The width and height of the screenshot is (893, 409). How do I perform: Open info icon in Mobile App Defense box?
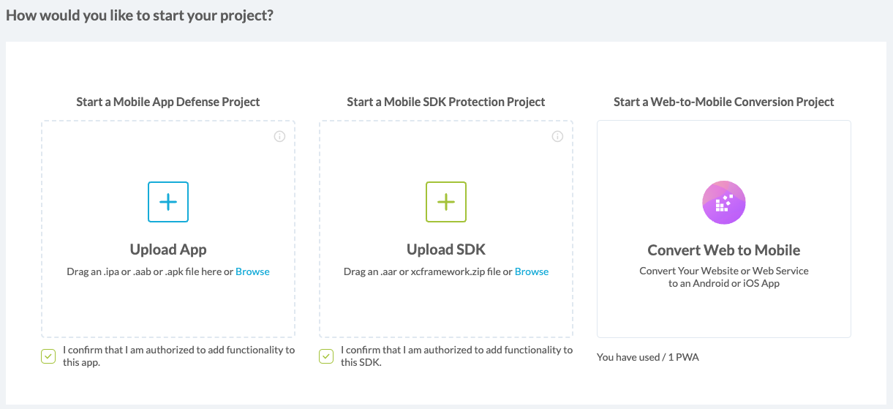click(x=279, y=136)
